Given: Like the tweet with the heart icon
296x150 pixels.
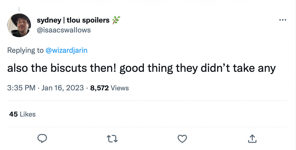Looking at the screenshot, I should (182, 139).
